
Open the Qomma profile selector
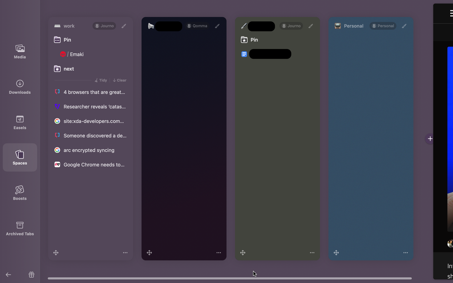point(197,26)
